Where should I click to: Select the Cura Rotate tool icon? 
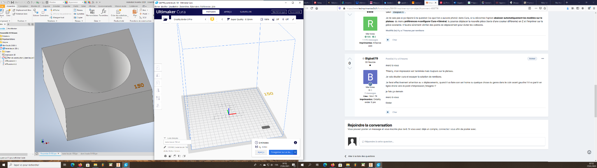(158, 83)
